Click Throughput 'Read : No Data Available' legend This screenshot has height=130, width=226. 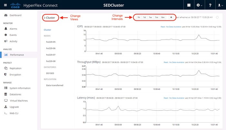(x=174, y=62)
